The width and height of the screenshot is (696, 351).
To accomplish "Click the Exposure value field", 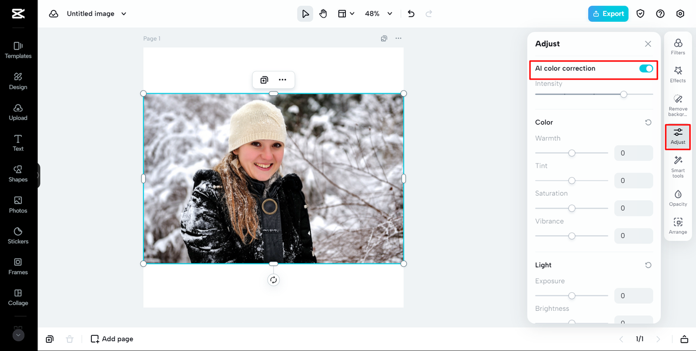I will point(633,296).
